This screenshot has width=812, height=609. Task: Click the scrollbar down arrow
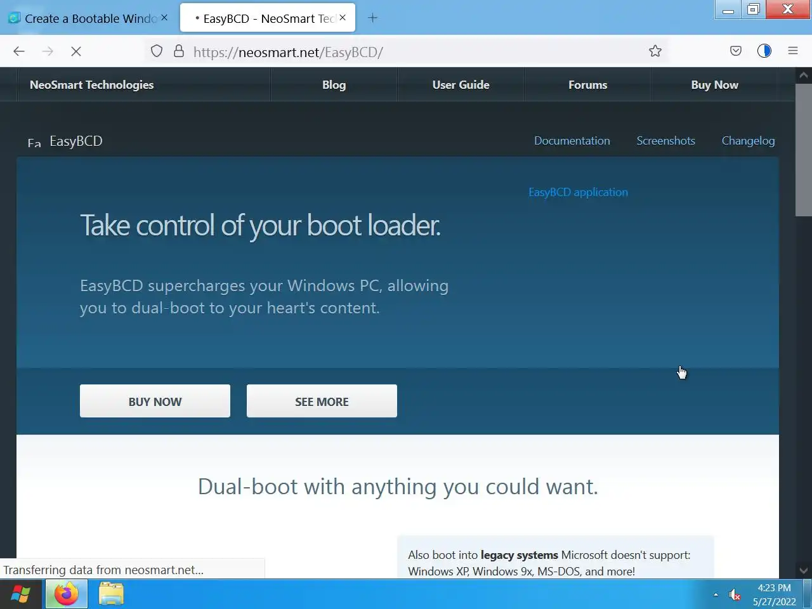pyautogui.click(x=804, y=571)
